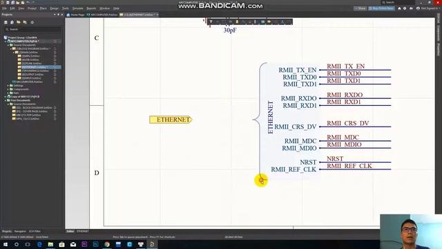Select the text string A tool in Active Bar
The image size is (442, 249).
click(x=282, y=21)
